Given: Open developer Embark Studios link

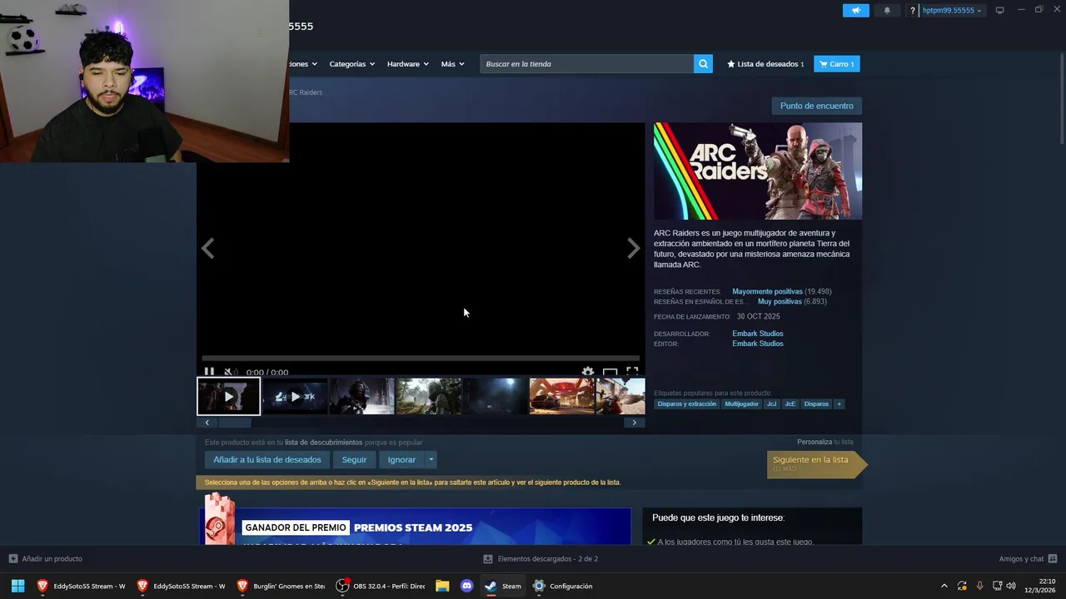Looking at the screenshot, I should [758, 334].
